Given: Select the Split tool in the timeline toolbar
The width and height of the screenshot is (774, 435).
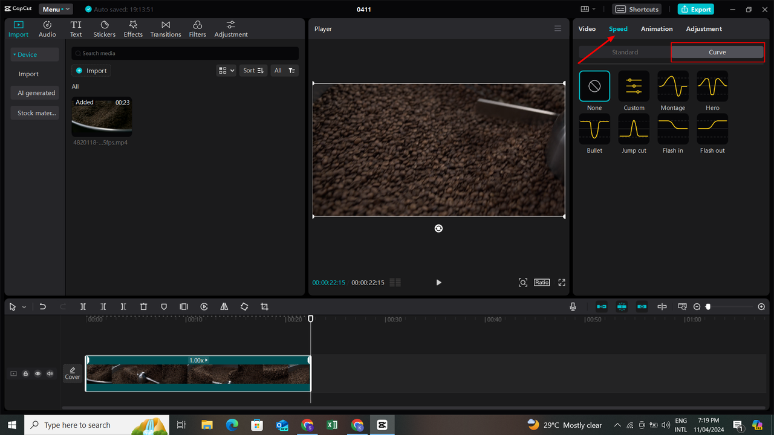Looking at the screenshot, I should pos(83,306).
